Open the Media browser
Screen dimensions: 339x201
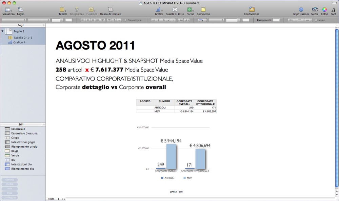pyautogui.click(x=315, y=10)
